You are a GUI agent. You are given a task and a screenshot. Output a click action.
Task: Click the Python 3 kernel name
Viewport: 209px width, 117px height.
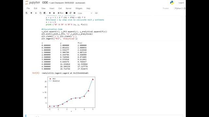tap(179, 8)
